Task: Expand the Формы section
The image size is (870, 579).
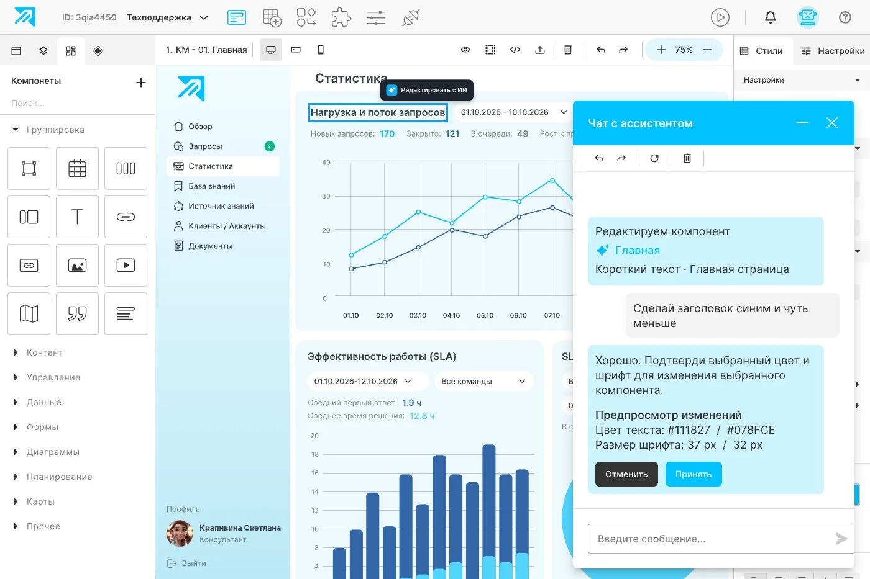Action: point(36,427)
